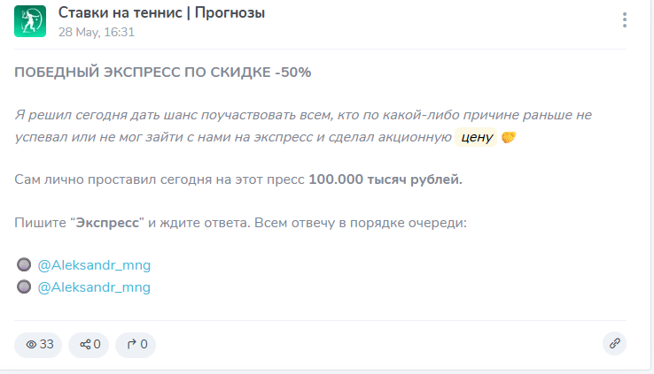Click the views count 33 pill
654x374 pixels.
(x=38, y=345)
